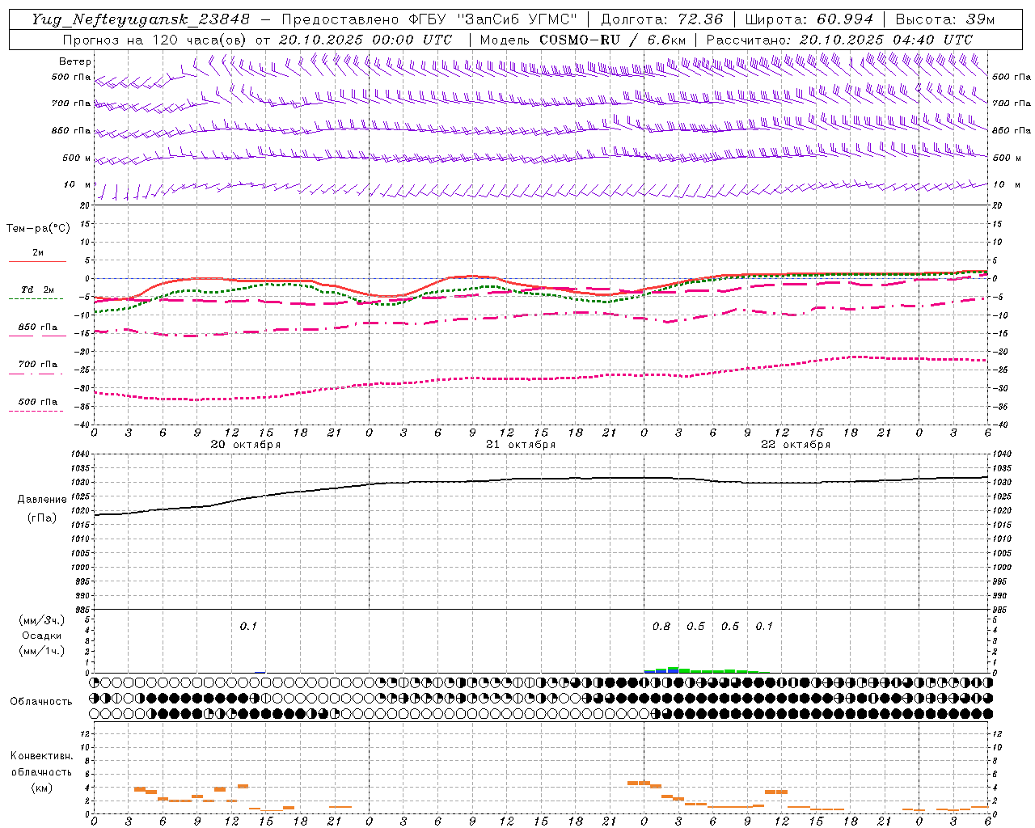This screenshot has width=1035, height=828.
Task: Click the 'Тем-ра(°C)' temperature panel label
Action: click(x=38, y=229)
